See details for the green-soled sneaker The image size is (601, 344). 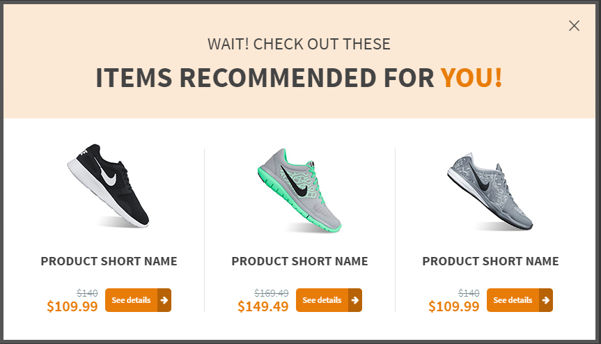[x=329, y=300]
